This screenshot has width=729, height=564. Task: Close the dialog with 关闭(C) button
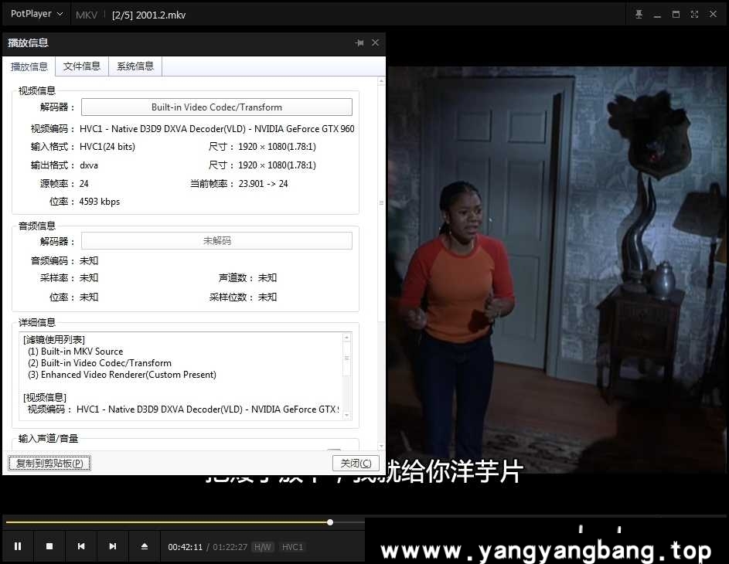355,463
